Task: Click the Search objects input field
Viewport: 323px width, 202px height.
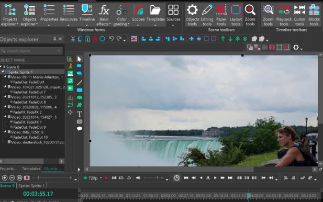Action: [31, 51]
